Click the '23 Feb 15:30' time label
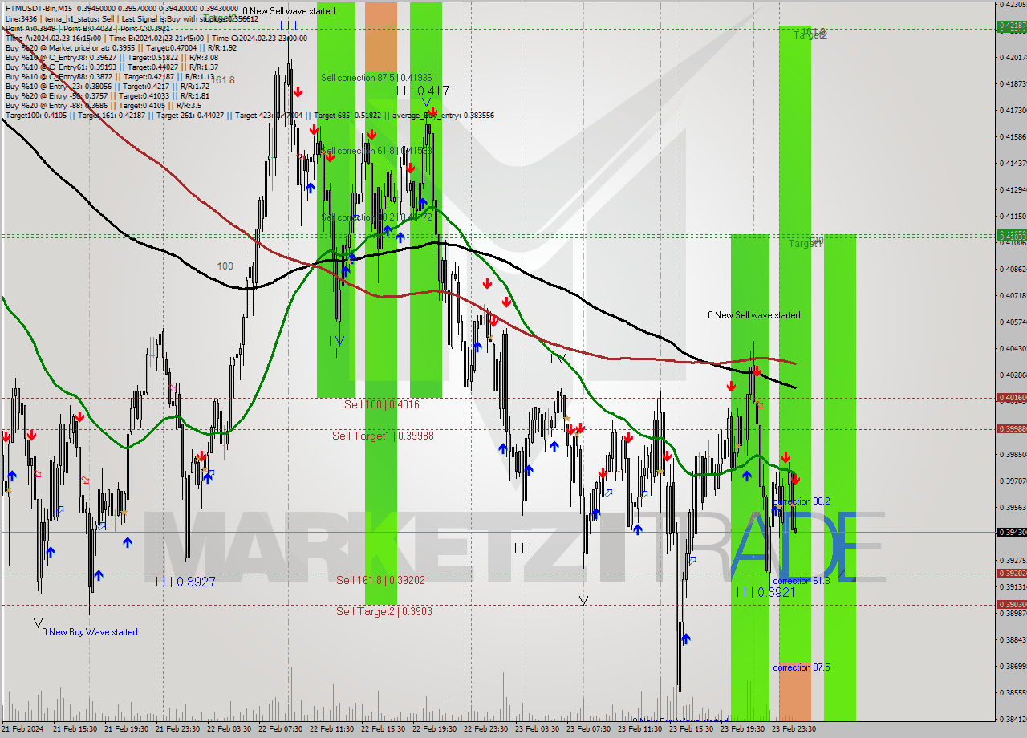Viewport: 1027px width, 738px height. pyautogui.click(x=692, y=729)
